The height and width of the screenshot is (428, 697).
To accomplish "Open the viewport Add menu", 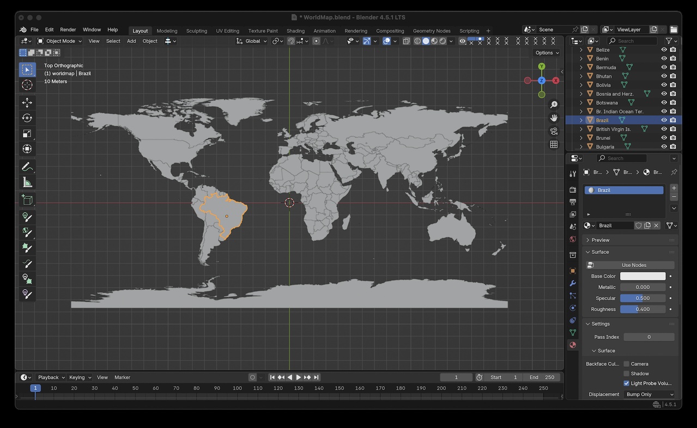I will 131,41.
